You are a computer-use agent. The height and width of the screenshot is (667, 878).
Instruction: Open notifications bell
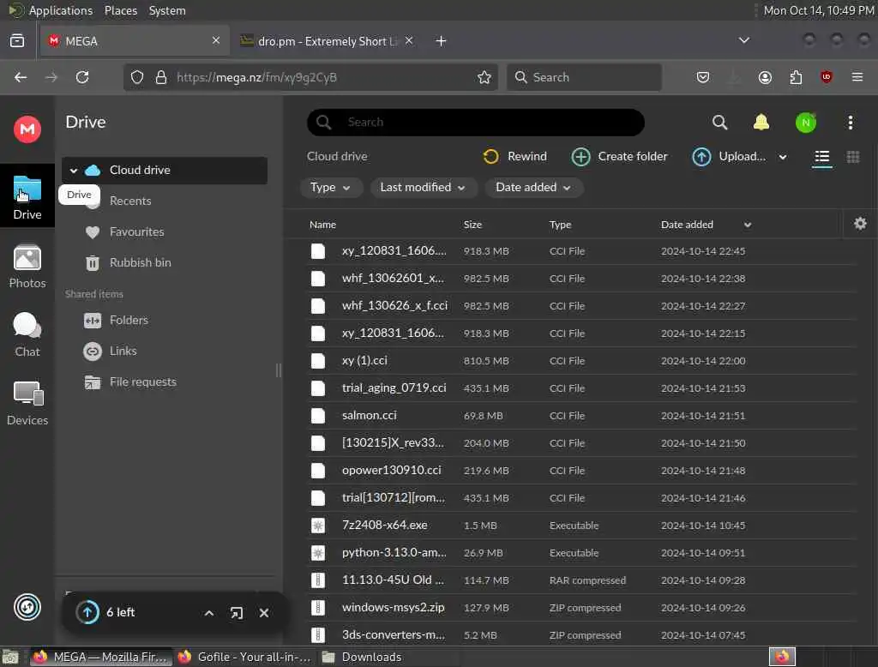click(x=761, y=122)
